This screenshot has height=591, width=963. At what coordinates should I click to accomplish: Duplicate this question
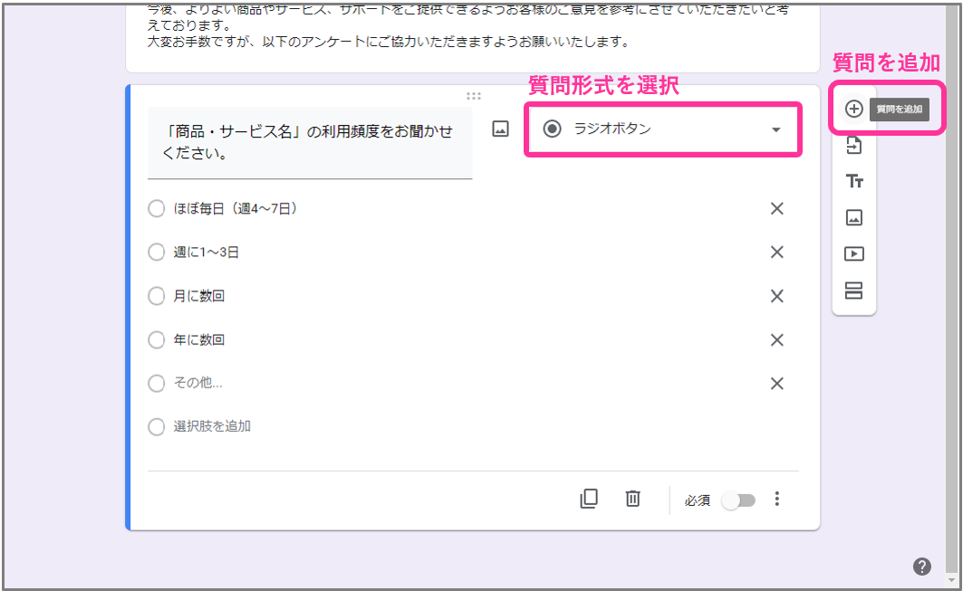click(589, 499)
